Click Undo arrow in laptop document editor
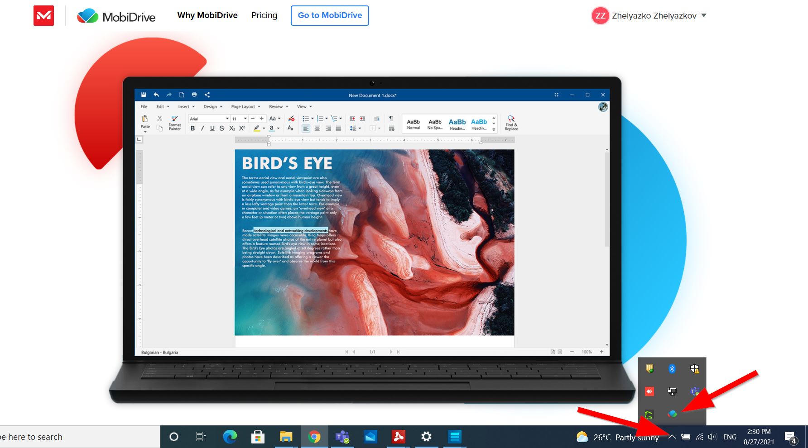 [156, 95]
